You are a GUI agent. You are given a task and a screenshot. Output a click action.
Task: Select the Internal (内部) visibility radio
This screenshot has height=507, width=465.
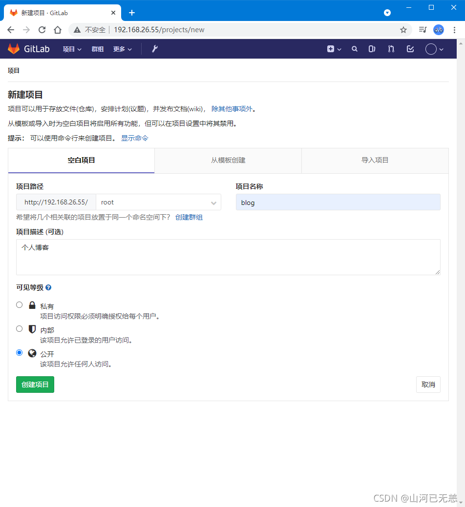click(x=20, y=329)
